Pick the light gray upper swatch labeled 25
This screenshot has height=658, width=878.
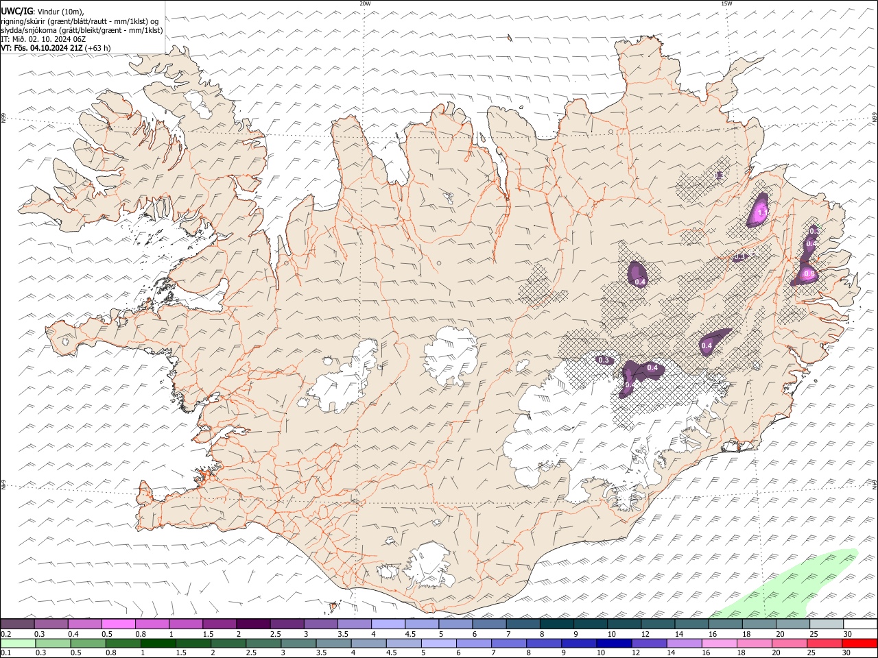pos(826,624)
